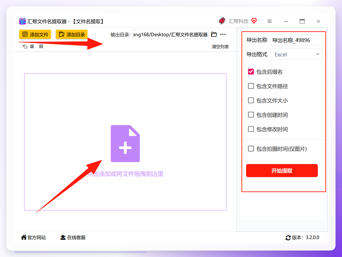Click the 点击添加或将文件拖拽到这里 text
The height and width of the screenshot is (257, 342).
(x=125, y=174)
